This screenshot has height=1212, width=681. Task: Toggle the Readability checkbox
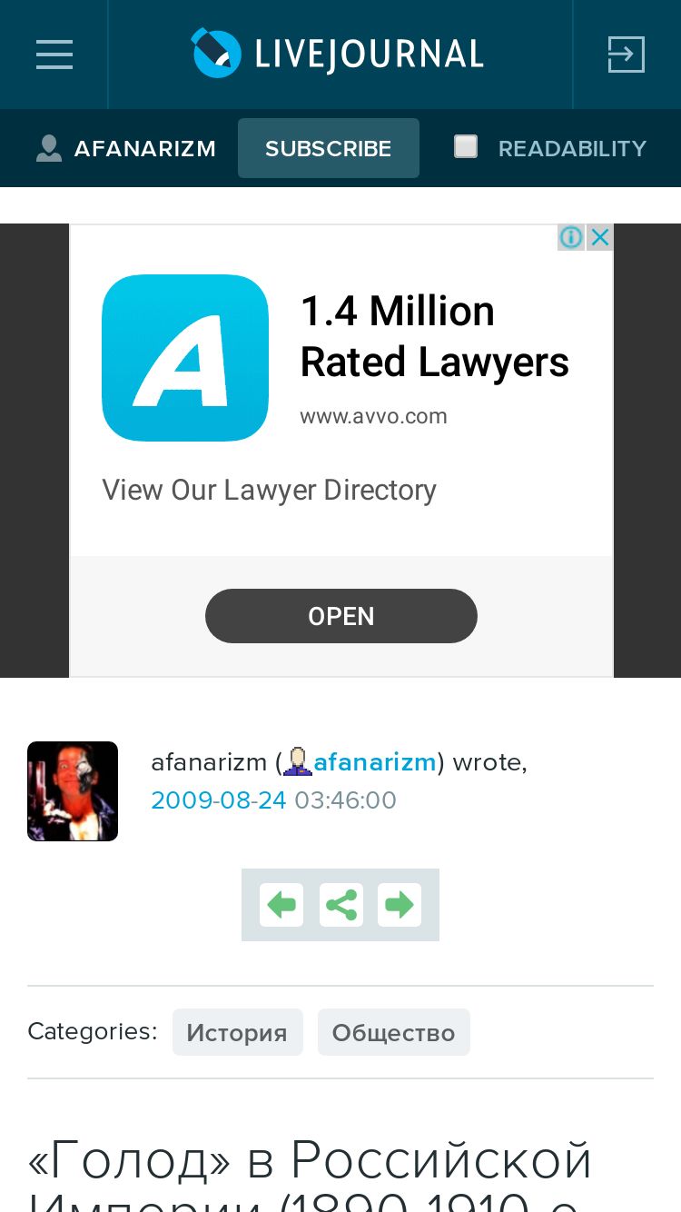pos(466,146)
